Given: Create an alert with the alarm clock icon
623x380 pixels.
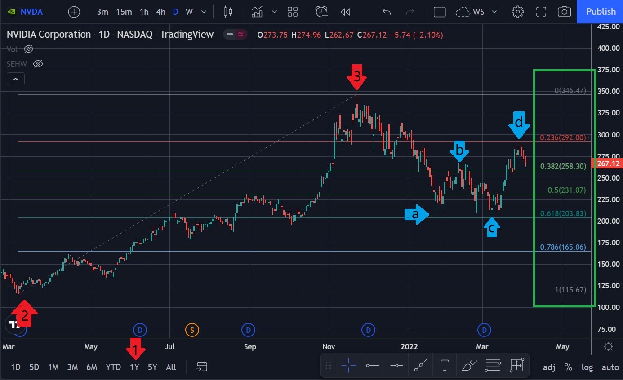Looking at the screenshot, I should click(x=321, y=12).
